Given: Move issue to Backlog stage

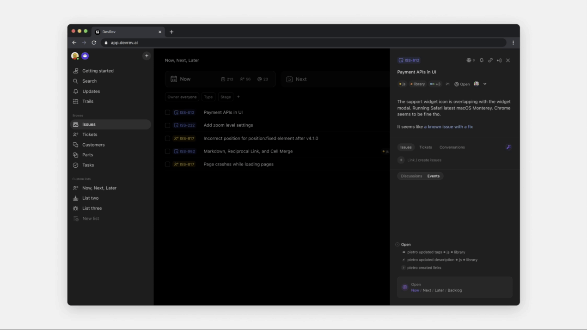Looking at the screenshot, I should pyautogui.click(x=455, y=290).
